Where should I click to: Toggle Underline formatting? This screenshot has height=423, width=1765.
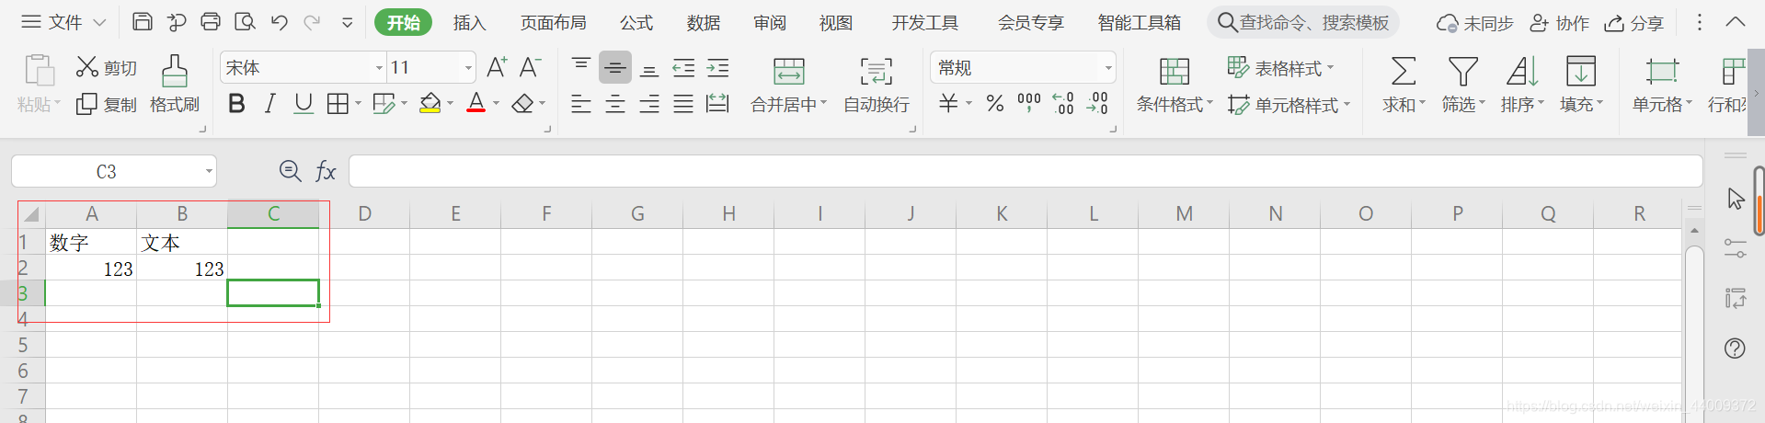click(304, 104)
